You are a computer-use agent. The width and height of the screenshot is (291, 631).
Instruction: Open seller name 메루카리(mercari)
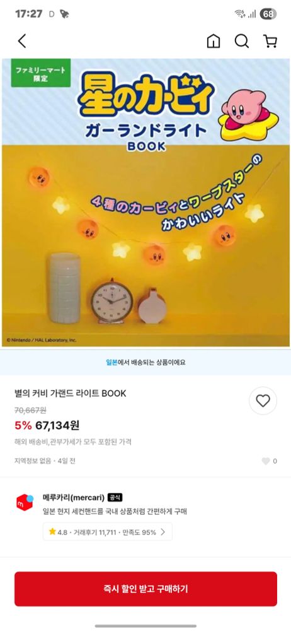click(x=74, y=498)
